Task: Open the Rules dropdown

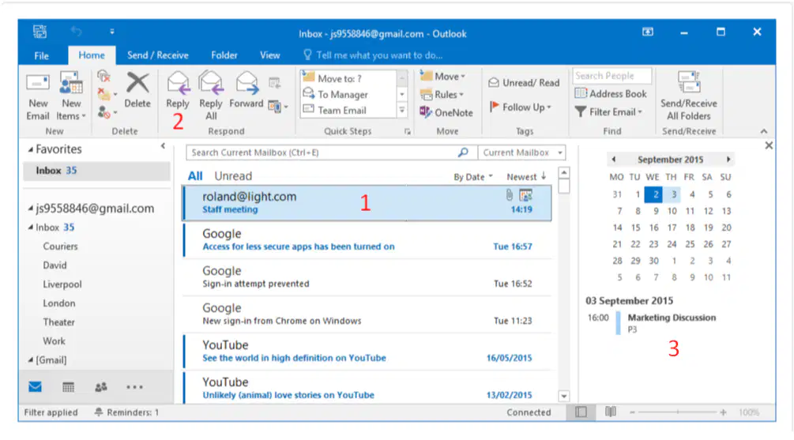Action: pos(442,95)
